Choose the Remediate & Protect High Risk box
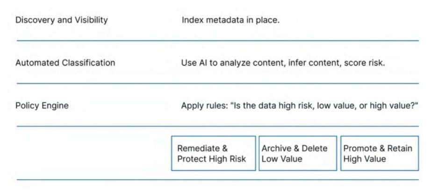This screenshot has width=438, height=195. point(214,153)
